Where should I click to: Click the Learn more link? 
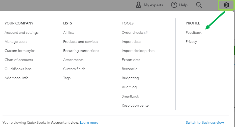89,122
